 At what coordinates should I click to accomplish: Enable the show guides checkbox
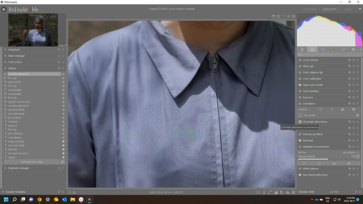(x=300, y=115)
